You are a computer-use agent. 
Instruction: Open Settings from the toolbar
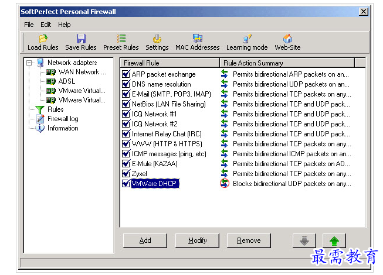[x=157, y=42]
